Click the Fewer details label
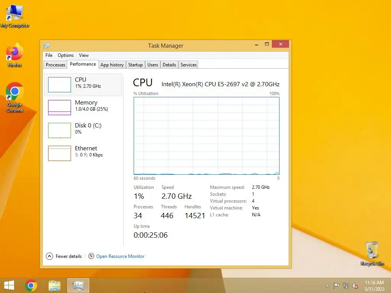The width and height of the screenshot is (391, 293). [x=69, y=256]
